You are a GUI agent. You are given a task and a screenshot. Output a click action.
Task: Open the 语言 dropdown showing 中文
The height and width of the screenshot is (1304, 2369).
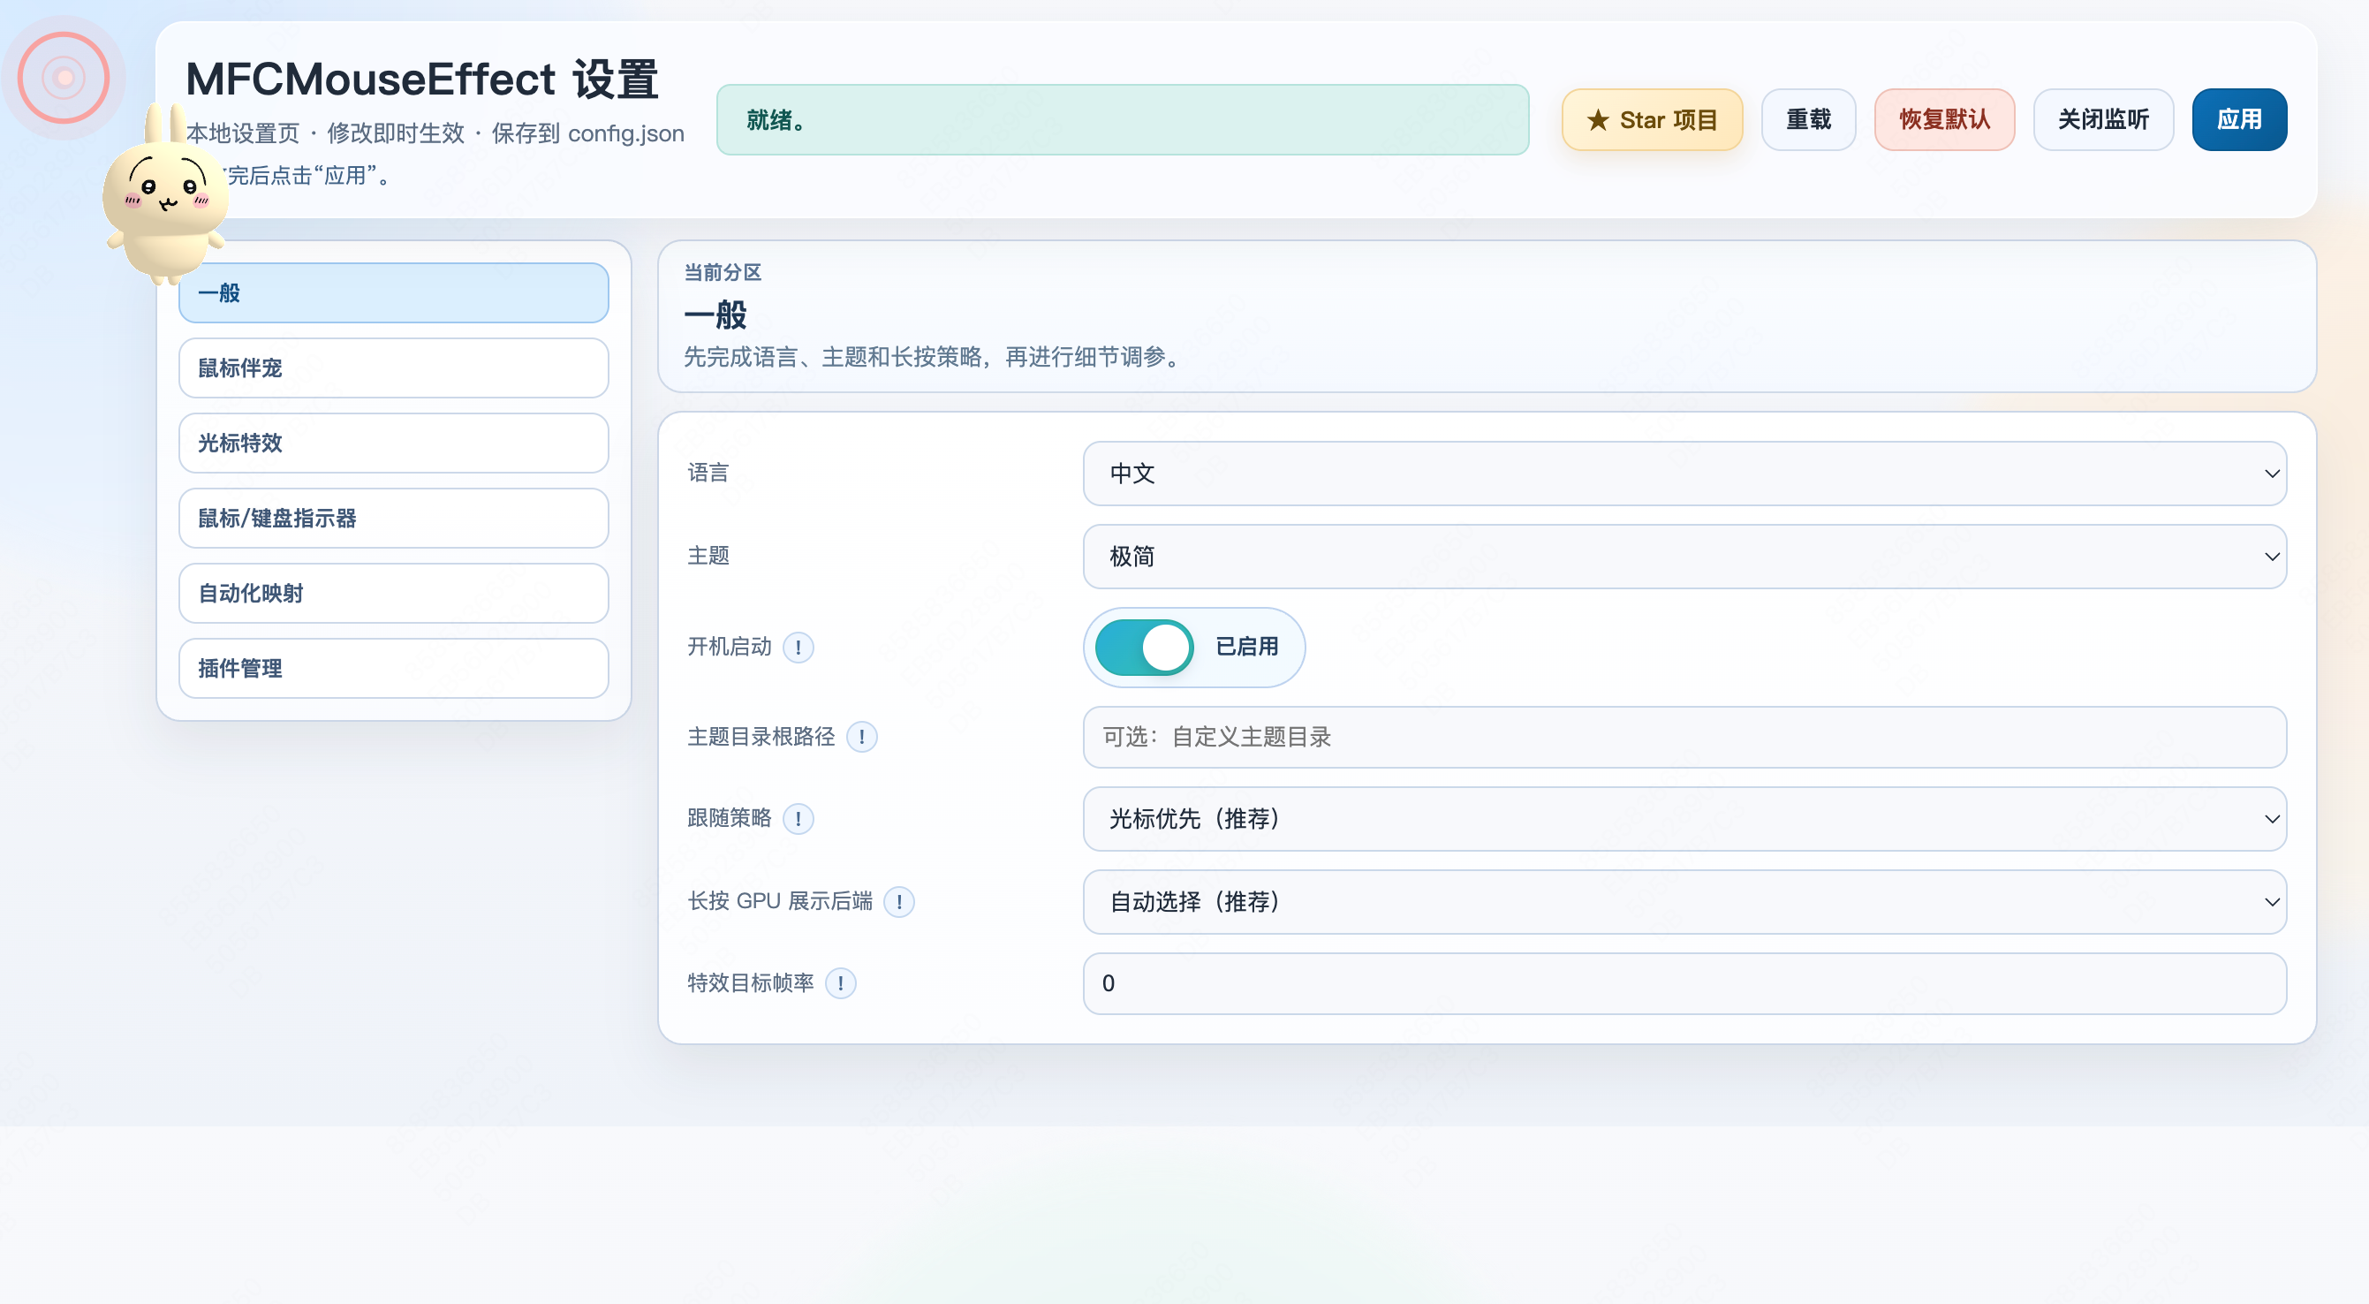tap(1684, 474)
